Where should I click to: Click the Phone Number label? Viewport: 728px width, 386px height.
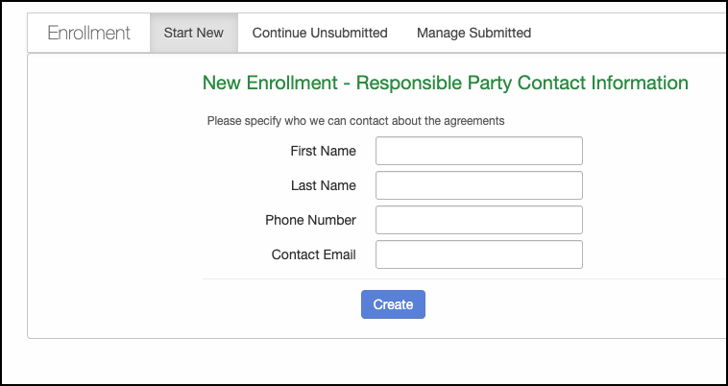310,220
